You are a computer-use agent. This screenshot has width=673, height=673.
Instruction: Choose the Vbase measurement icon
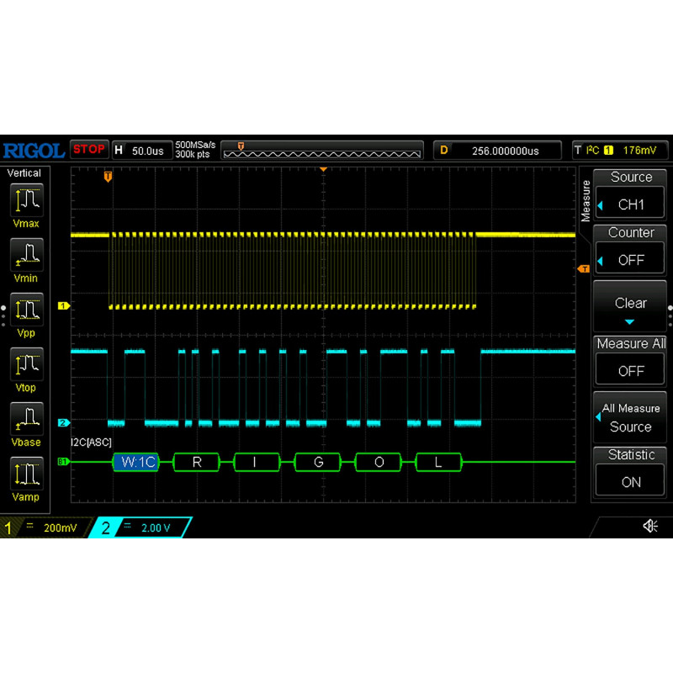[x=25, y=421]
